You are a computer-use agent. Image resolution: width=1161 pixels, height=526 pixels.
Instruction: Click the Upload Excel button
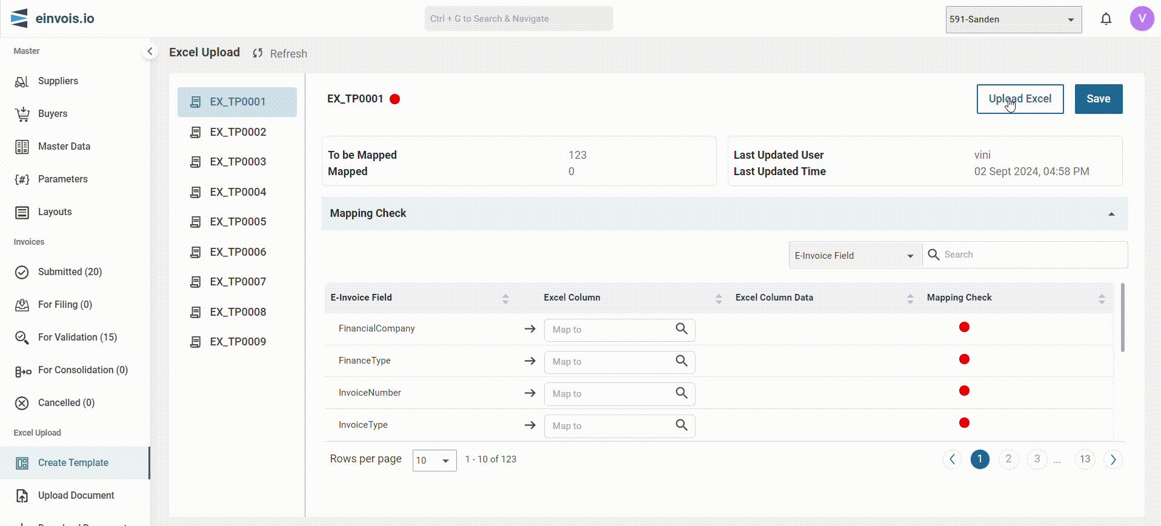tap(1020, 99)
